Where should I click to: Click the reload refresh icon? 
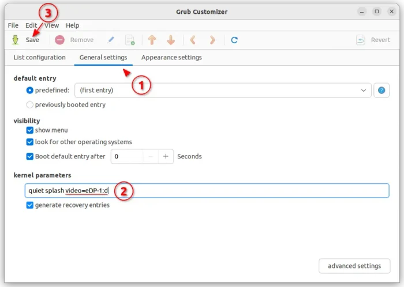[234, 40]
